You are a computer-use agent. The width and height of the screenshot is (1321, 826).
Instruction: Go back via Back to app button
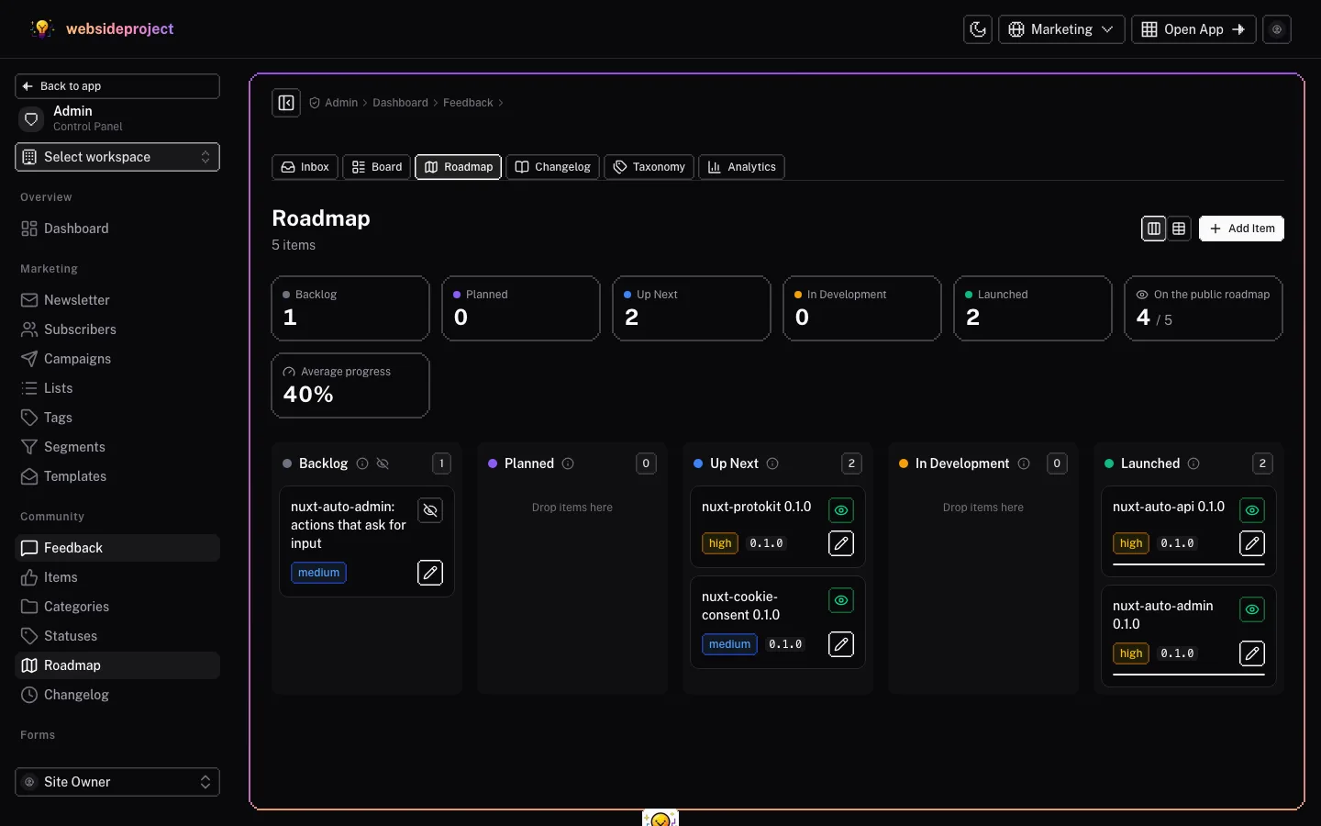tap(117, 86)
